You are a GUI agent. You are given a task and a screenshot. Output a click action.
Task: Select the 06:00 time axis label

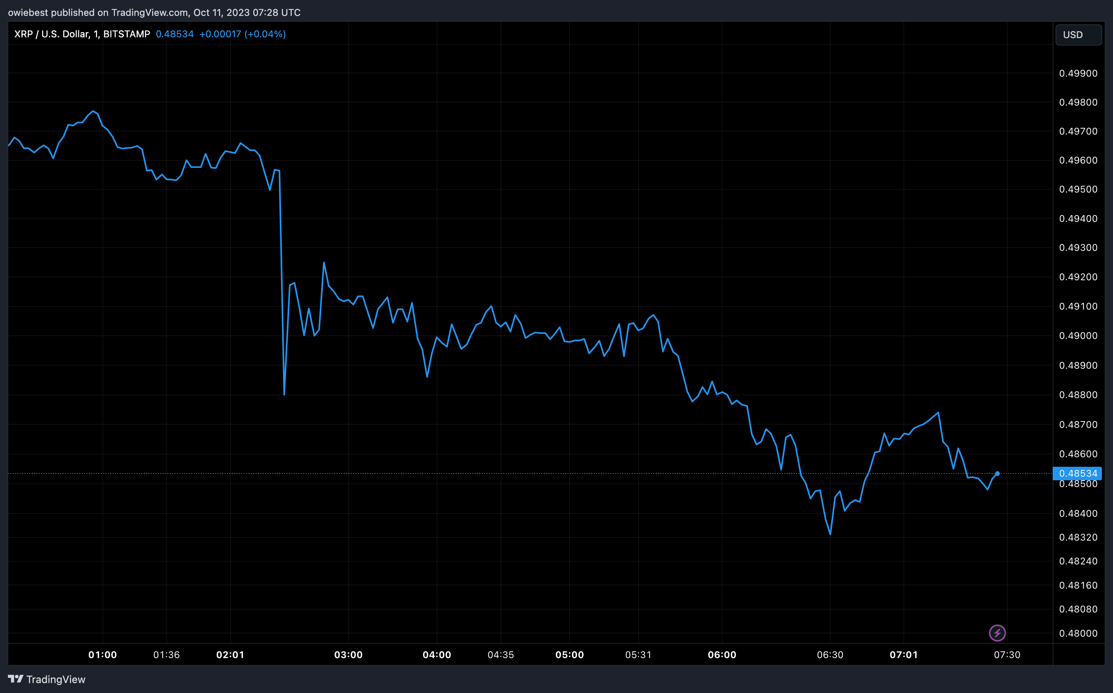click(722, 654)
